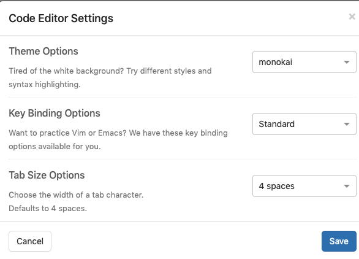Screen dimensions: 359x259
Task: Open the Theme Options dropdown
Action: tap(304, 62)
